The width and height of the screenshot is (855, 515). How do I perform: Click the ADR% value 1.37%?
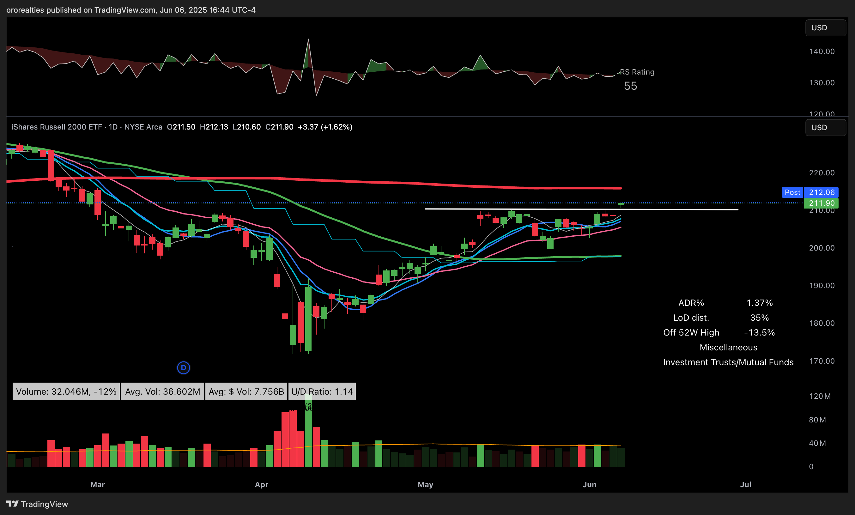pyautogui.click(x=760, y=303)
